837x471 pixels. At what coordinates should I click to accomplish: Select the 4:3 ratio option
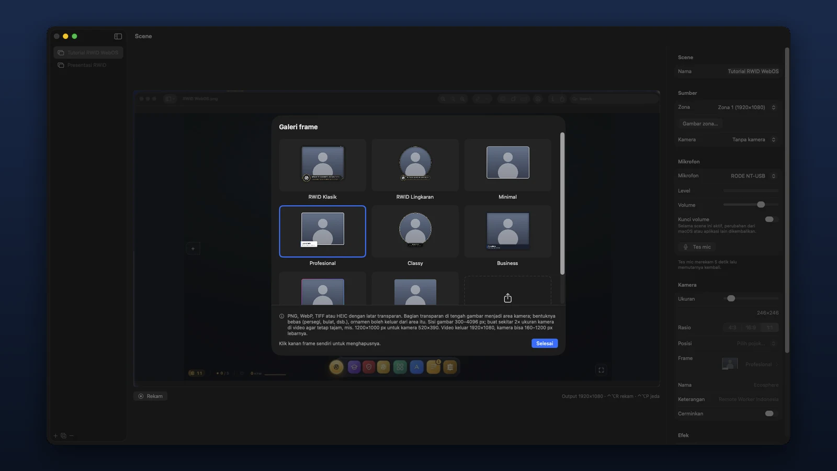point(732,328)
